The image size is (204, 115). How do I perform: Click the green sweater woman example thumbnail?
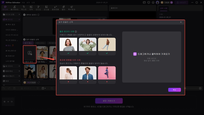click(x=87, y=44)
